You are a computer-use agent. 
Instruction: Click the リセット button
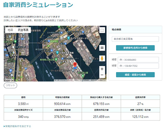[x=10, y=86]
